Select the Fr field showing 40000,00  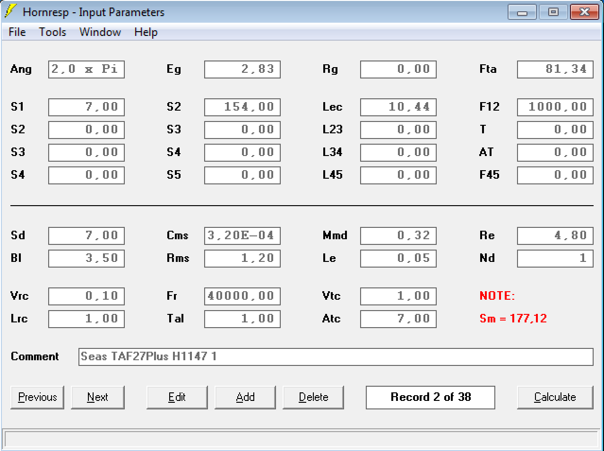coord(242,296)
